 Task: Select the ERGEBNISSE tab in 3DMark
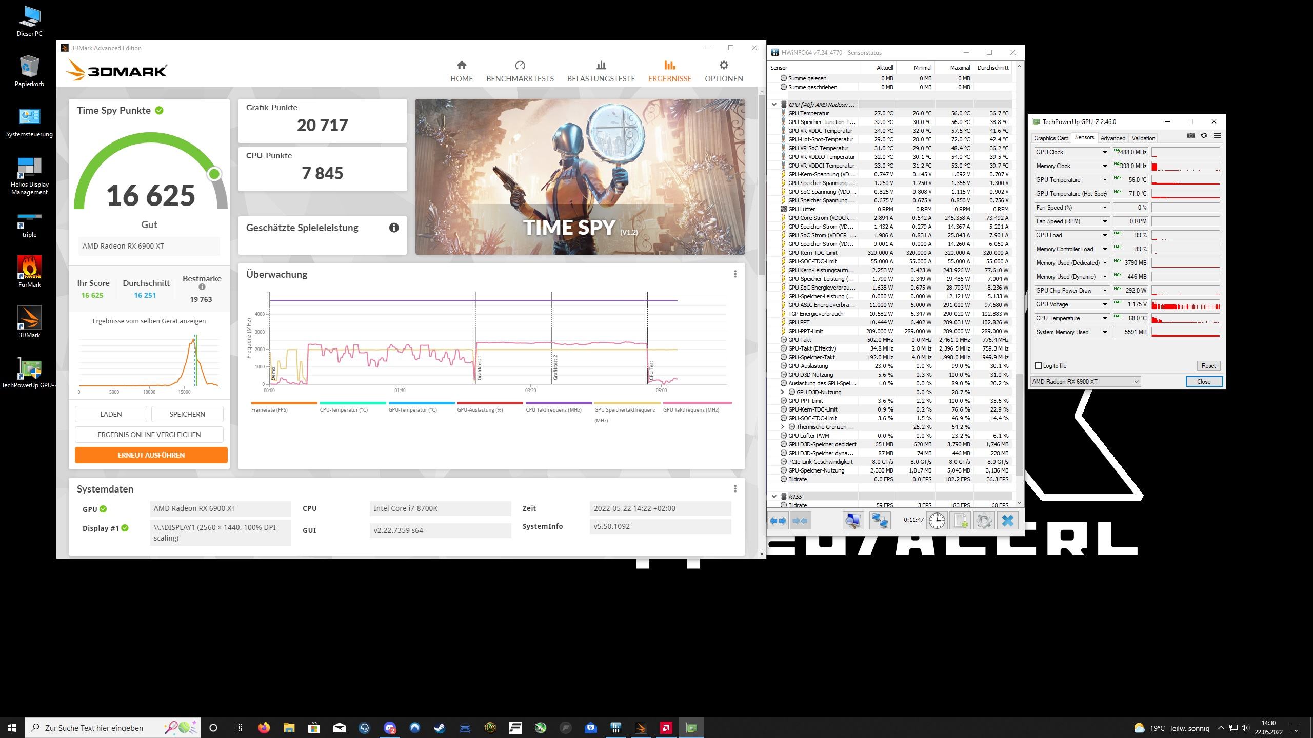669,71
